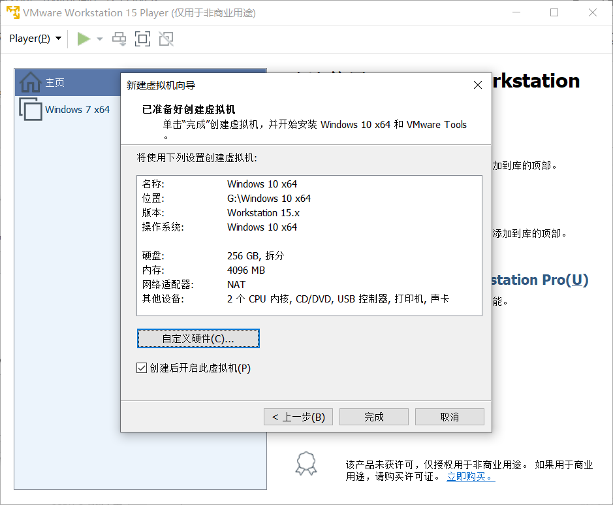Click upgrade to Workstation Pro(U) link
613x505 pixels.
click(539, 280)
